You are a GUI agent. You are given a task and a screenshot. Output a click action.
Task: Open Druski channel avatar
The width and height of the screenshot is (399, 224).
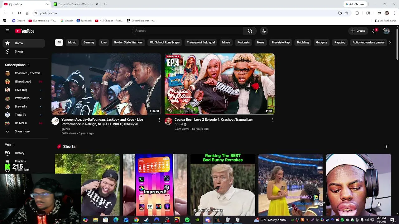coord(168,121)
